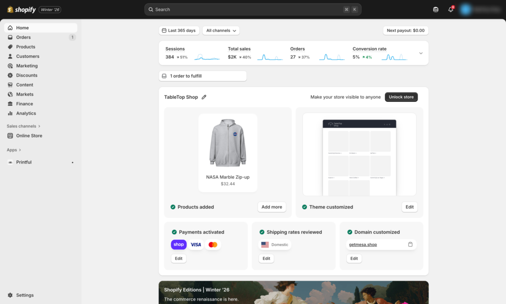Expand the Sales channels section
506x304 pixels.
pyautogui.click(x=24, y=126)
